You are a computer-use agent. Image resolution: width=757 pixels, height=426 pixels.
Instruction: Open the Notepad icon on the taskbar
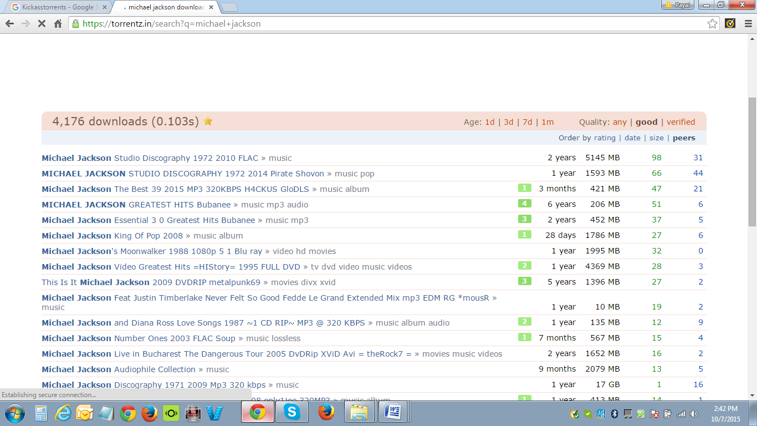click(x=106, y=413)
